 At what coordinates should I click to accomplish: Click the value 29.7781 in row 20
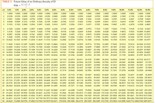(54, 70)
